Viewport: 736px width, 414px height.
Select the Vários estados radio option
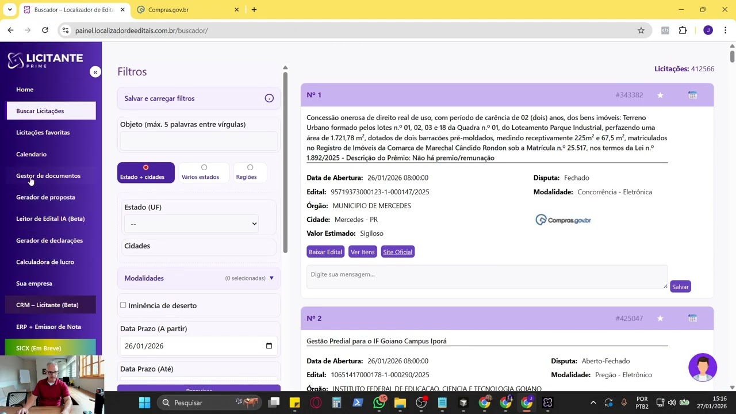204,167
